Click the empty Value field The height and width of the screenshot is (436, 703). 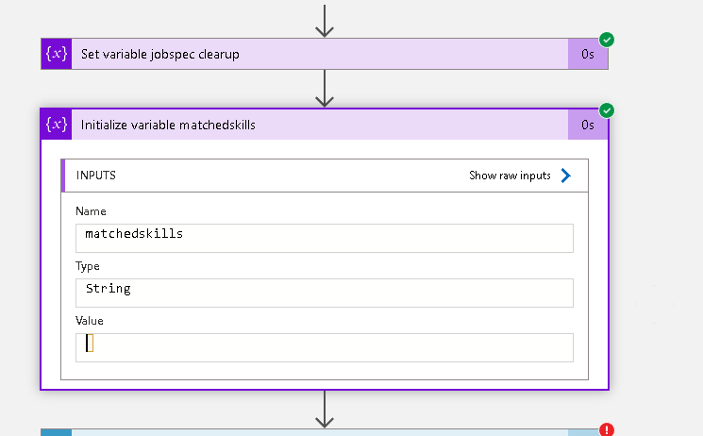click(x=325, y=347)
